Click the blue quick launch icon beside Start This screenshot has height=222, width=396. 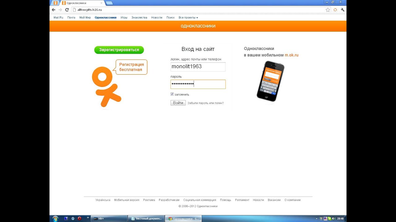(66, 219)
